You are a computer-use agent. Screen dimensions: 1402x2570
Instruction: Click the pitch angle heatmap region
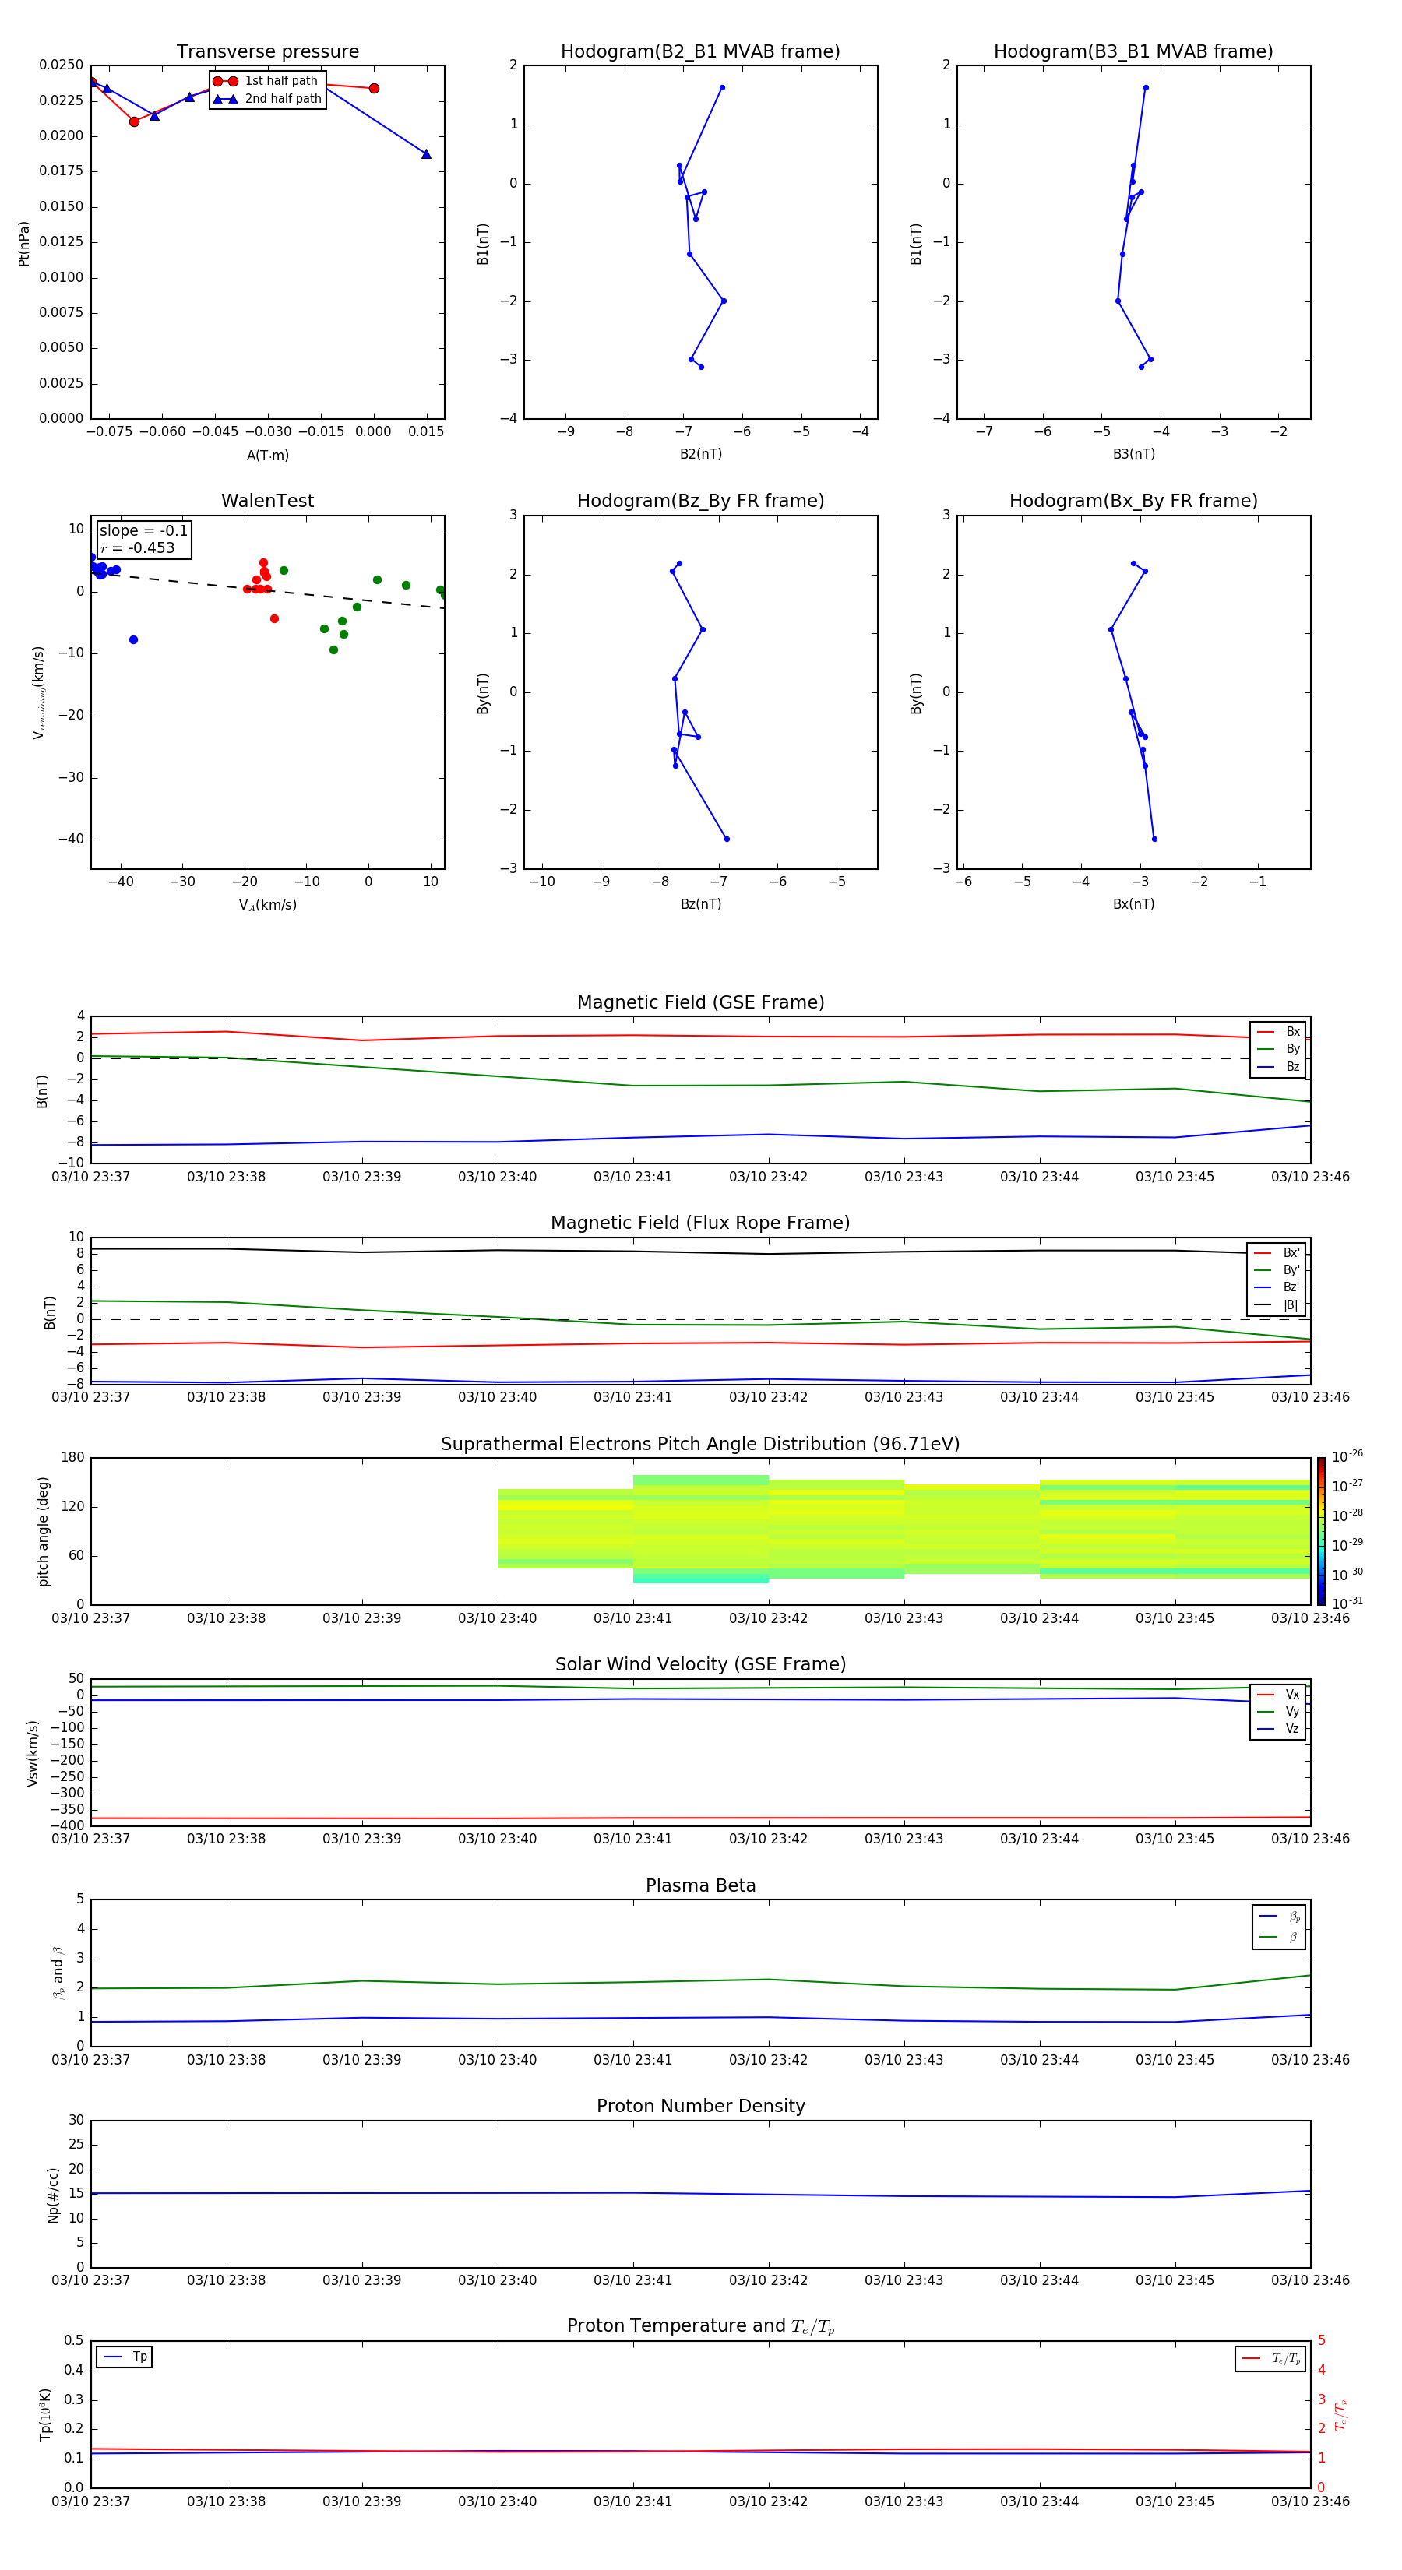pyautogui.click(x=903, y=1530)
